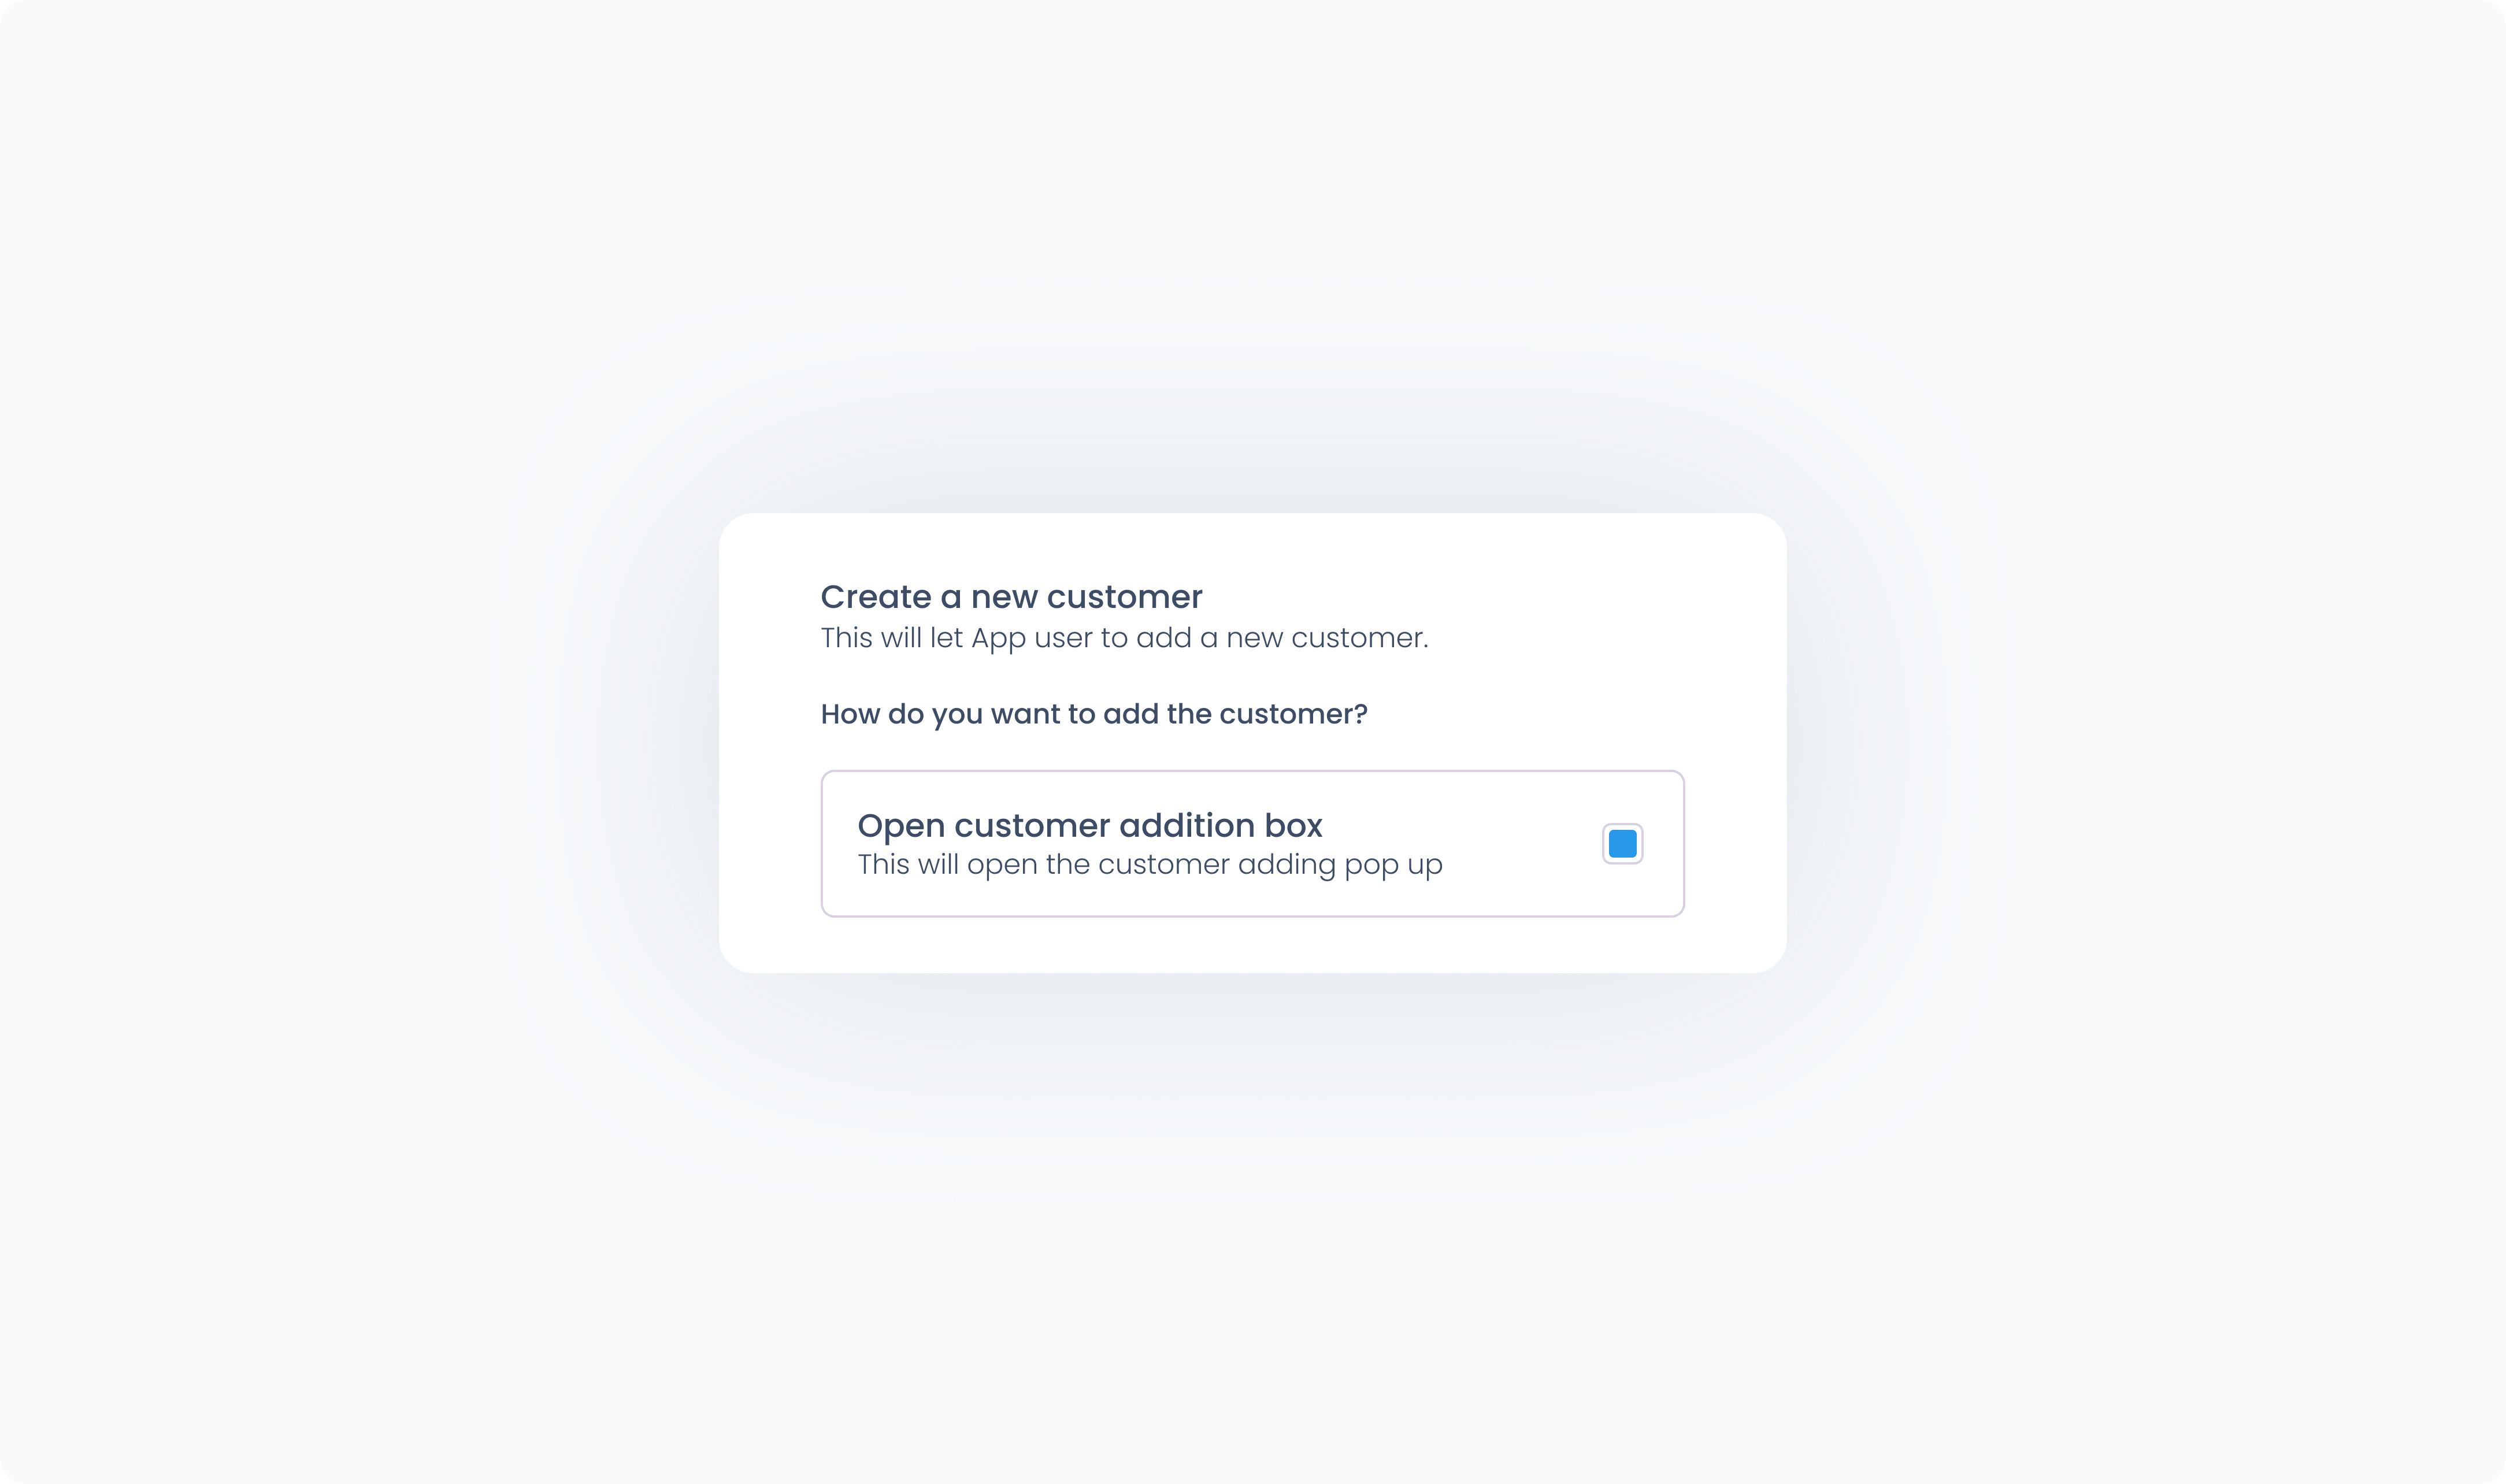Select the Open customer addition box option card

coord(1252,843)
